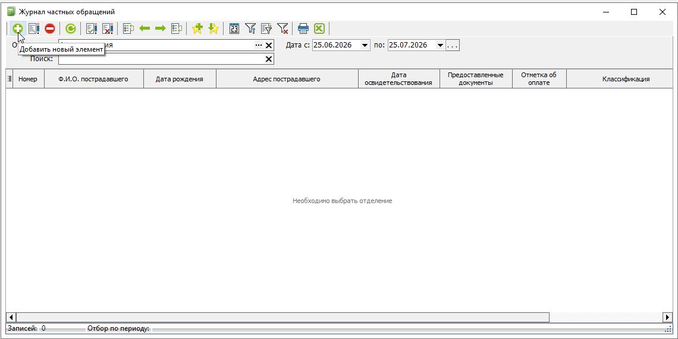Click the Дата рождения column header
678x339 pixels.
(x=180, y=79)
